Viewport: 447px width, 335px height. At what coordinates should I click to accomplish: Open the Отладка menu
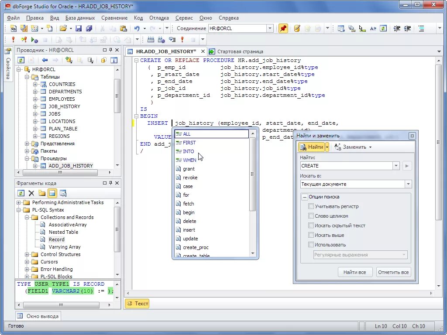pos(159,18)
